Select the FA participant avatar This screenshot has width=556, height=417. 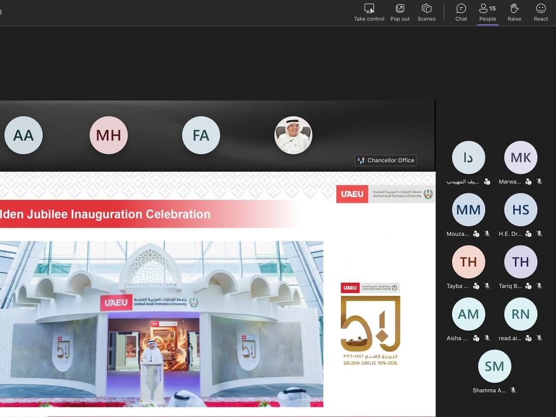201,135
